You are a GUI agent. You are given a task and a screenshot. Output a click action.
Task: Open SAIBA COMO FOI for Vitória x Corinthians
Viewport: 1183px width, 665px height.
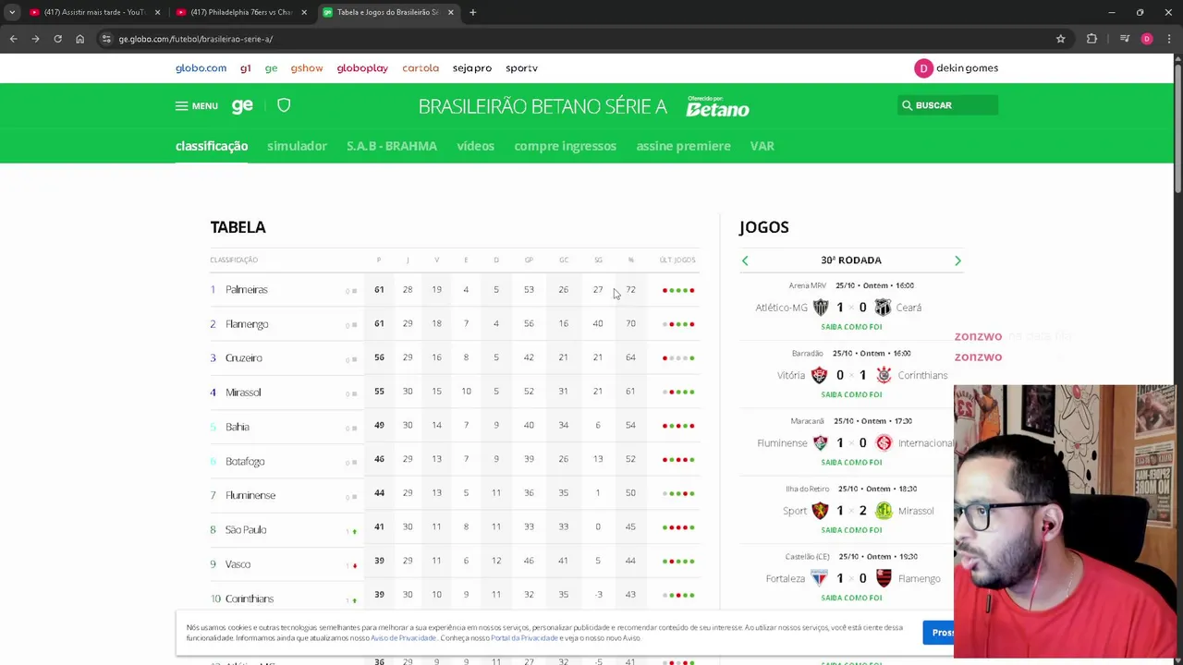851,394
